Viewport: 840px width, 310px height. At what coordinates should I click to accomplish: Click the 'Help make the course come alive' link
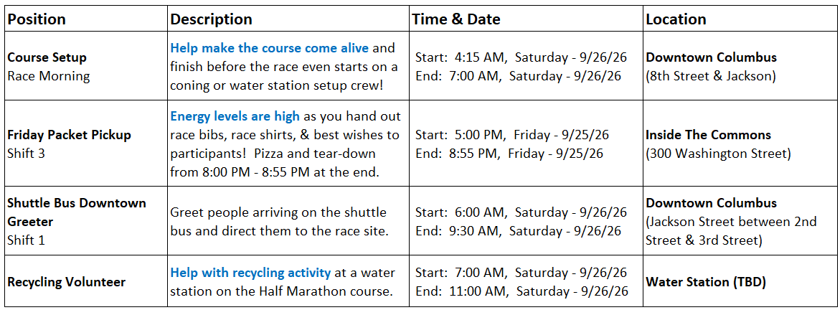270,48
